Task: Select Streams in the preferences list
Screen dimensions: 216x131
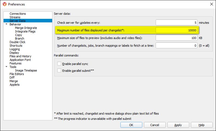Action: (15, 17)
